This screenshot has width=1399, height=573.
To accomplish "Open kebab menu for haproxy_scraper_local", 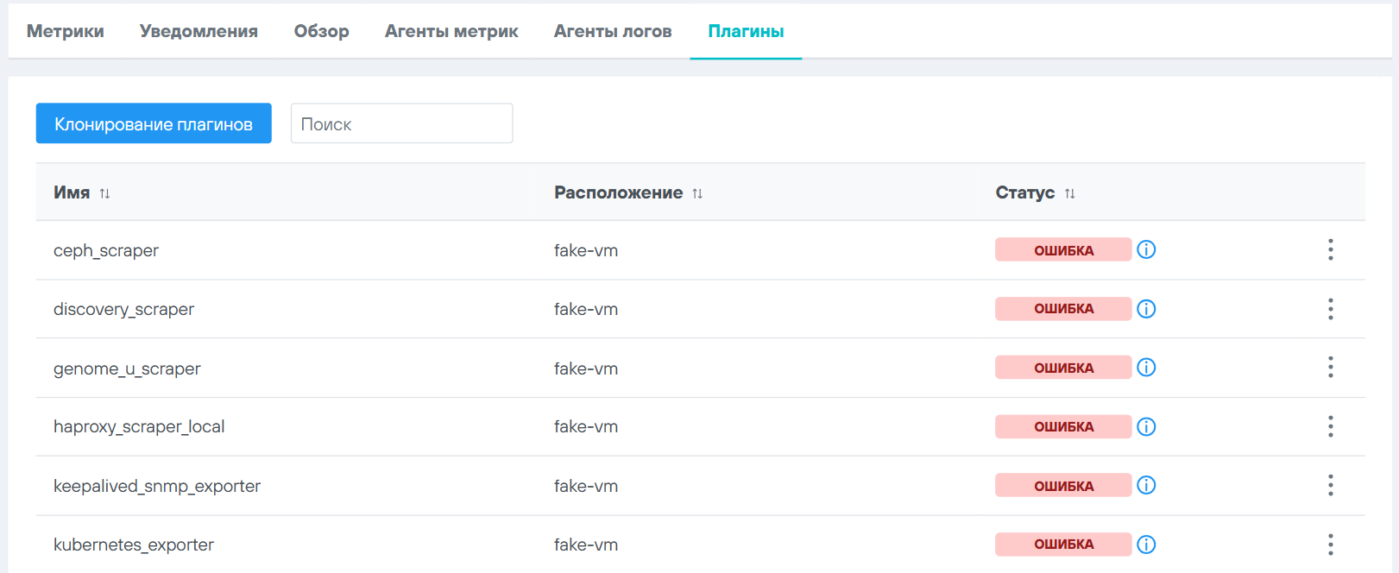I will [1330, 427].
